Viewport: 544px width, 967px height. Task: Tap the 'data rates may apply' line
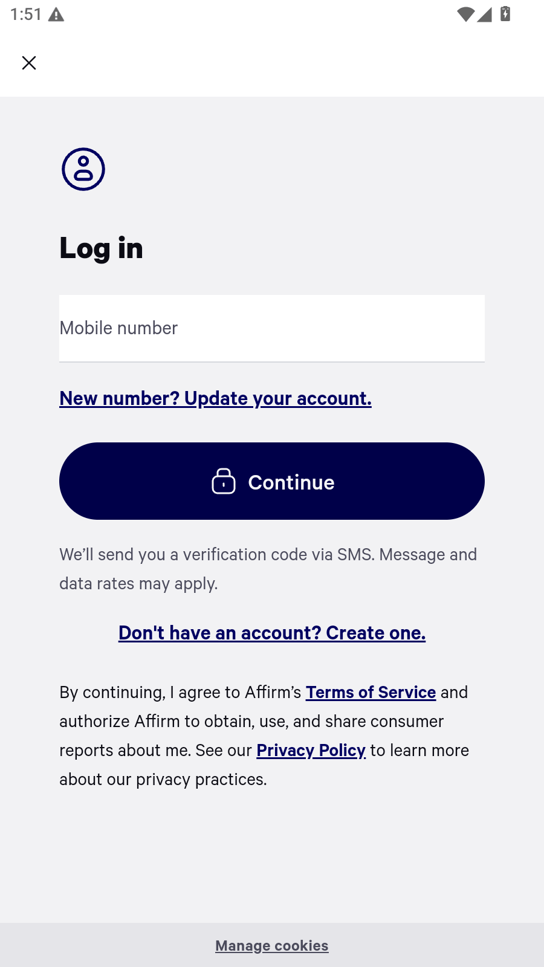click(x=138, y=583)
